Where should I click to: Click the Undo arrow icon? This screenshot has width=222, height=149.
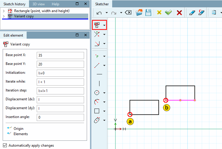[x=99, y=13]
